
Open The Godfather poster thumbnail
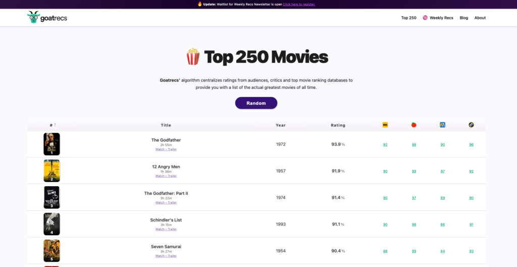[52, 144]
